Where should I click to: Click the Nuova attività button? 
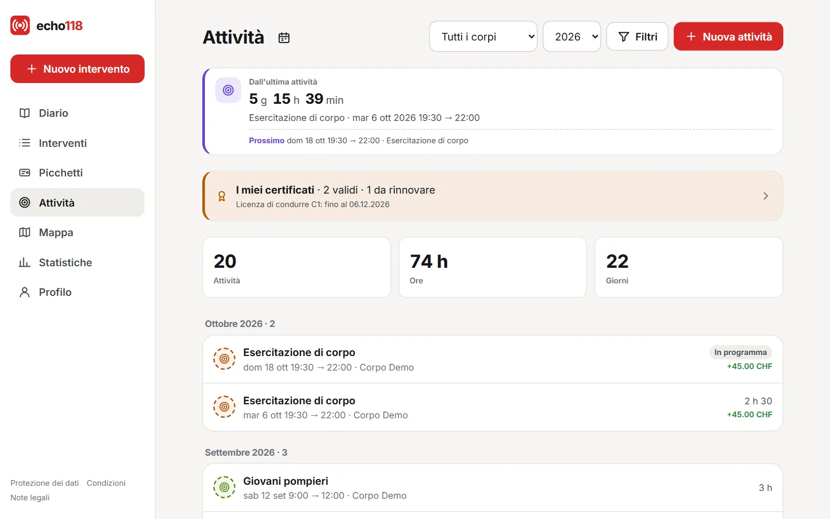tap(728, 36)
